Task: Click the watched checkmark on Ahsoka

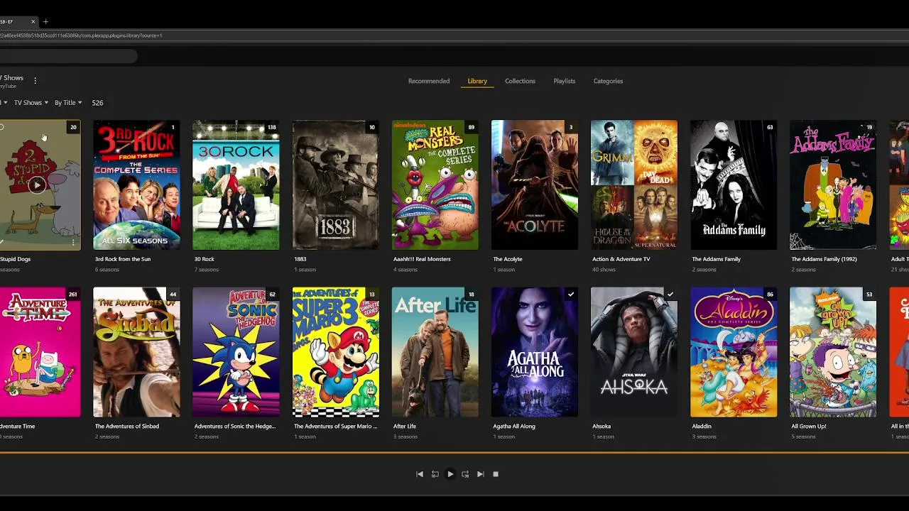Action: pos(670,295)
